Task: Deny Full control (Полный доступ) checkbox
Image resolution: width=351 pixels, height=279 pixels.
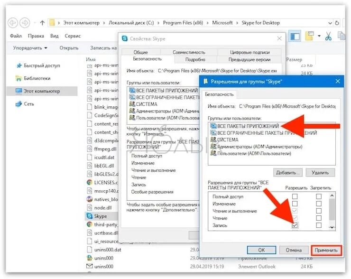Action: click(319, 196)
